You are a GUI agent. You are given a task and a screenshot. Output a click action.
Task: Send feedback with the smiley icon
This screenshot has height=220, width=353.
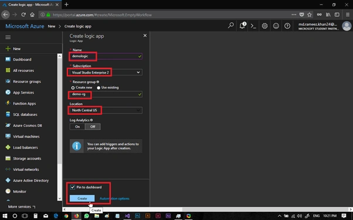tap(276, 26)
